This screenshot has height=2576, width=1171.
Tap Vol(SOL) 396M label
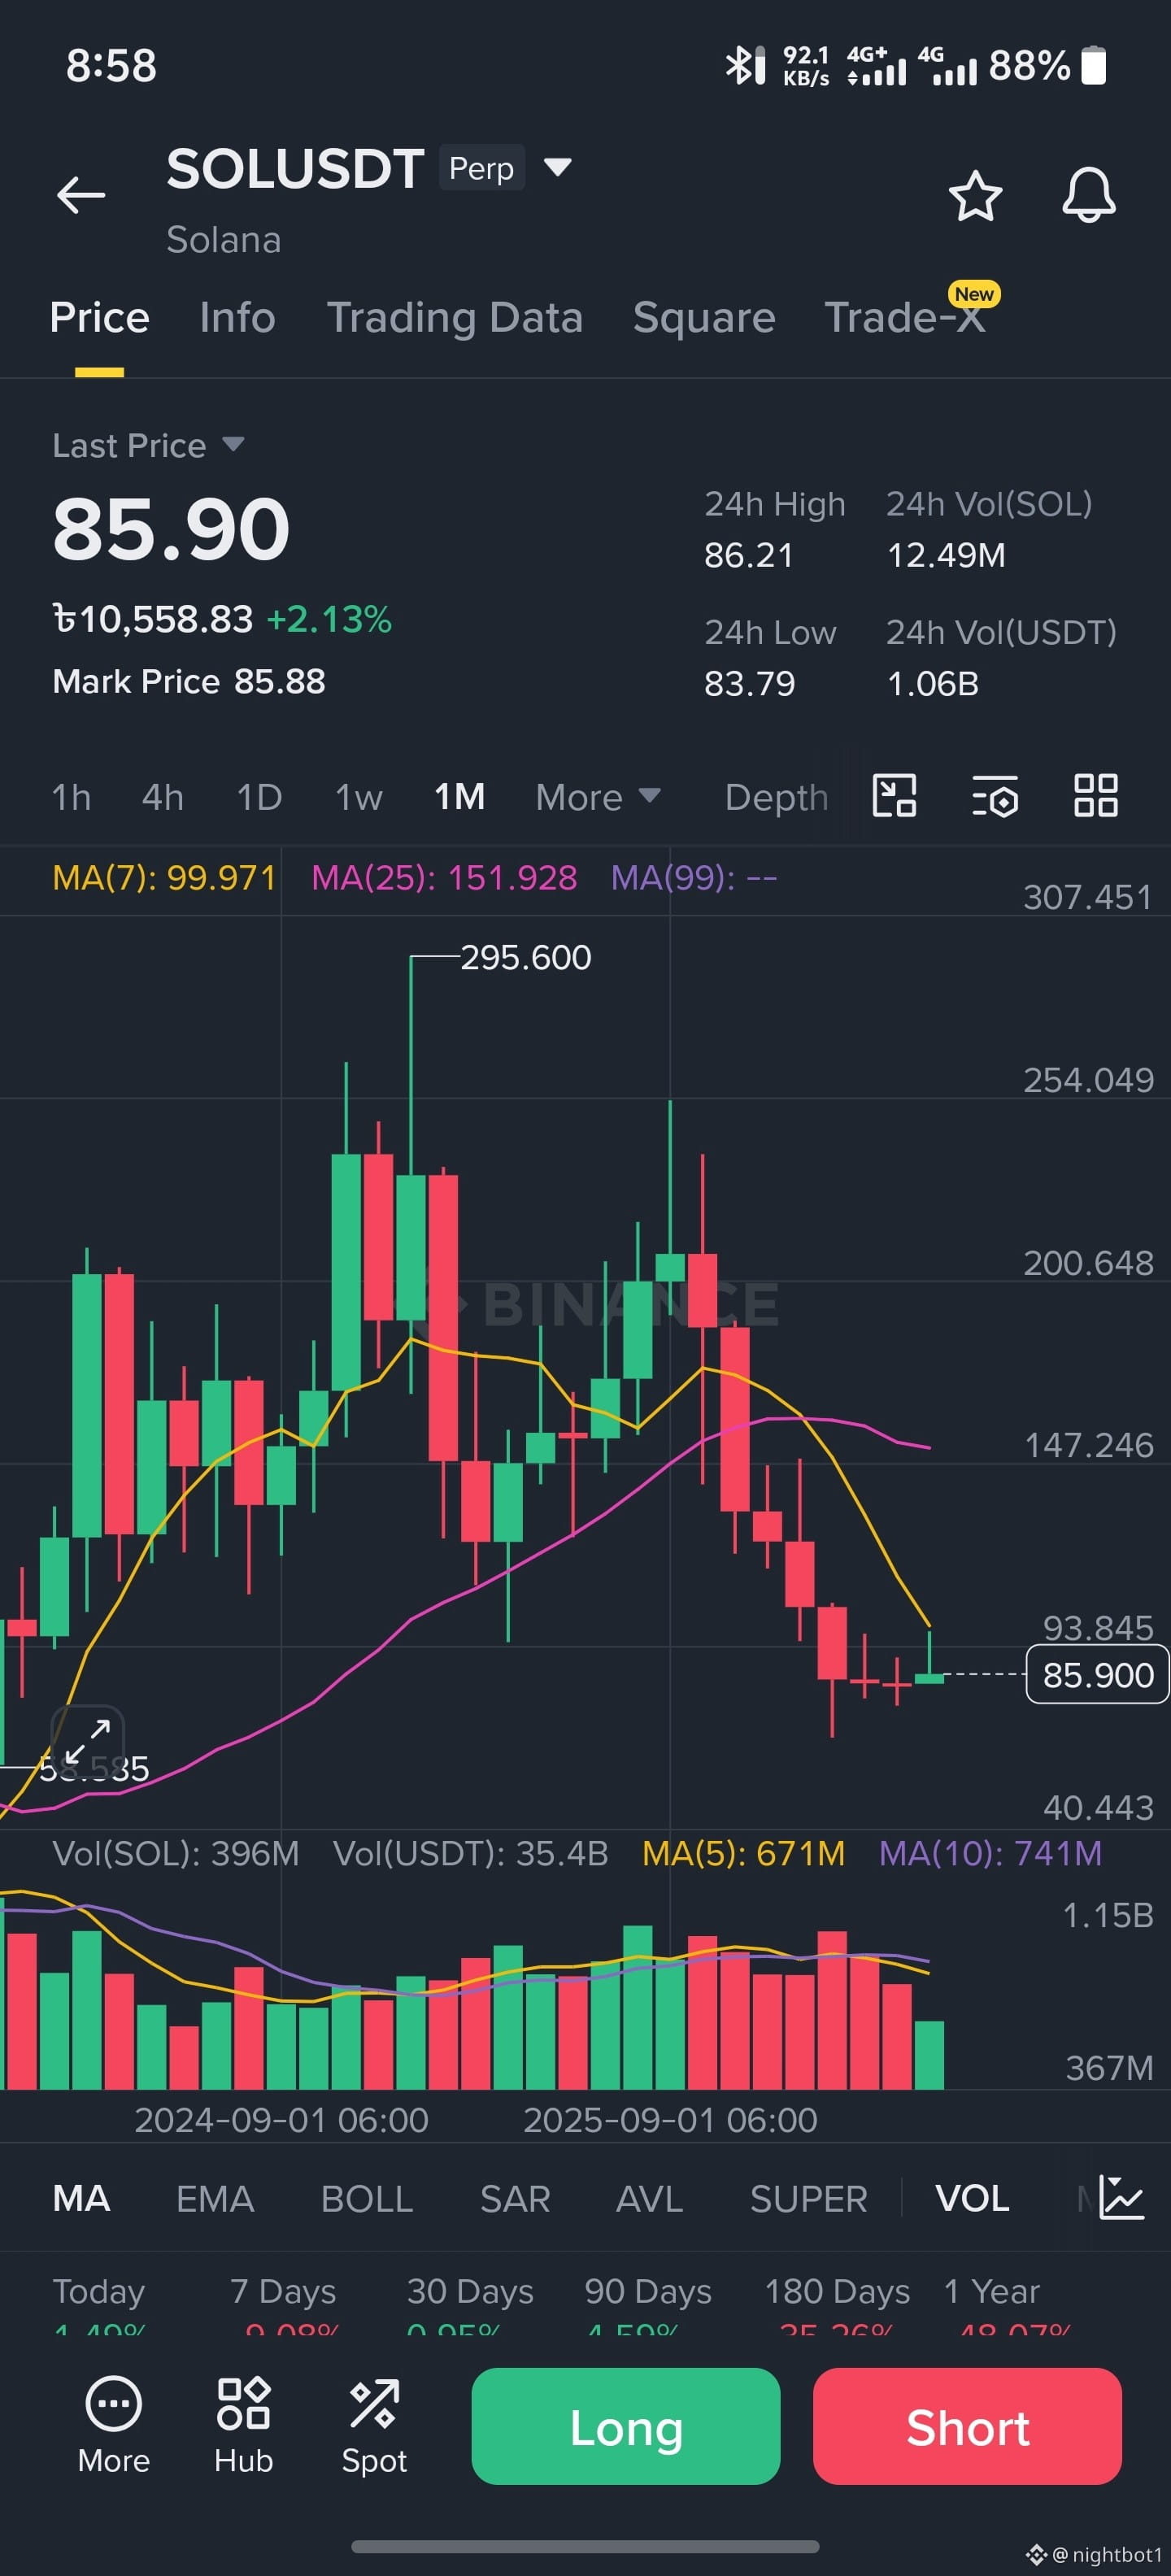[x=176, y=1853]
